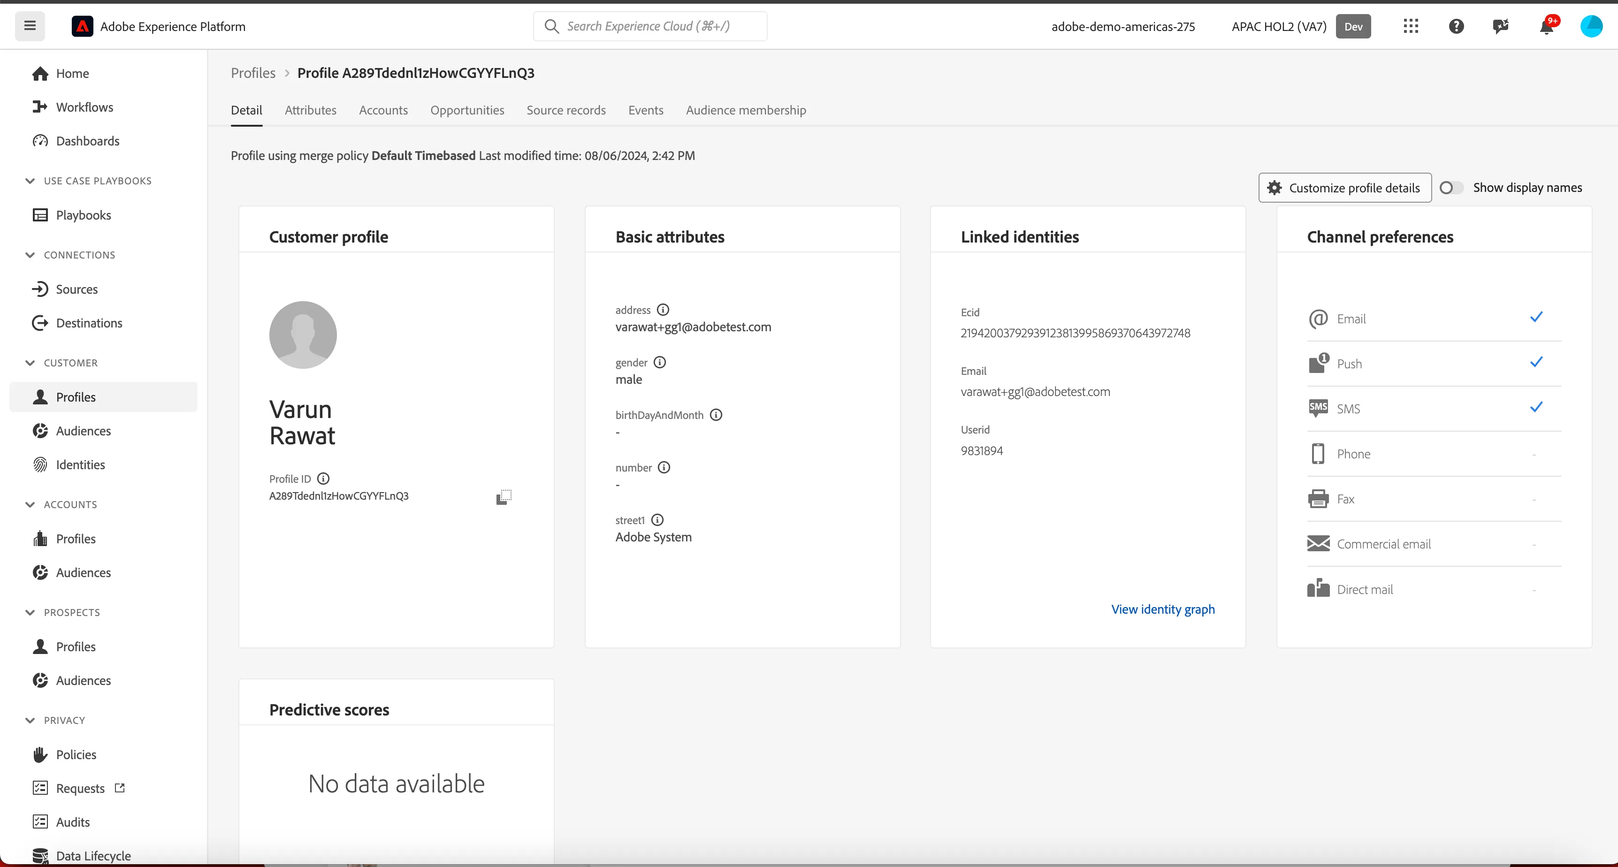Click the Search Experience Cloud field
The image size is (1618, 867).
point(650,26)
